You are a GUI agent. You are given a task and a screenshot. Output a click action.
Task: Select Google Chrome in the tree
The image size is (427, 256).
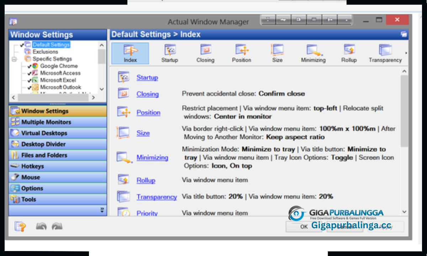[59, 66]
